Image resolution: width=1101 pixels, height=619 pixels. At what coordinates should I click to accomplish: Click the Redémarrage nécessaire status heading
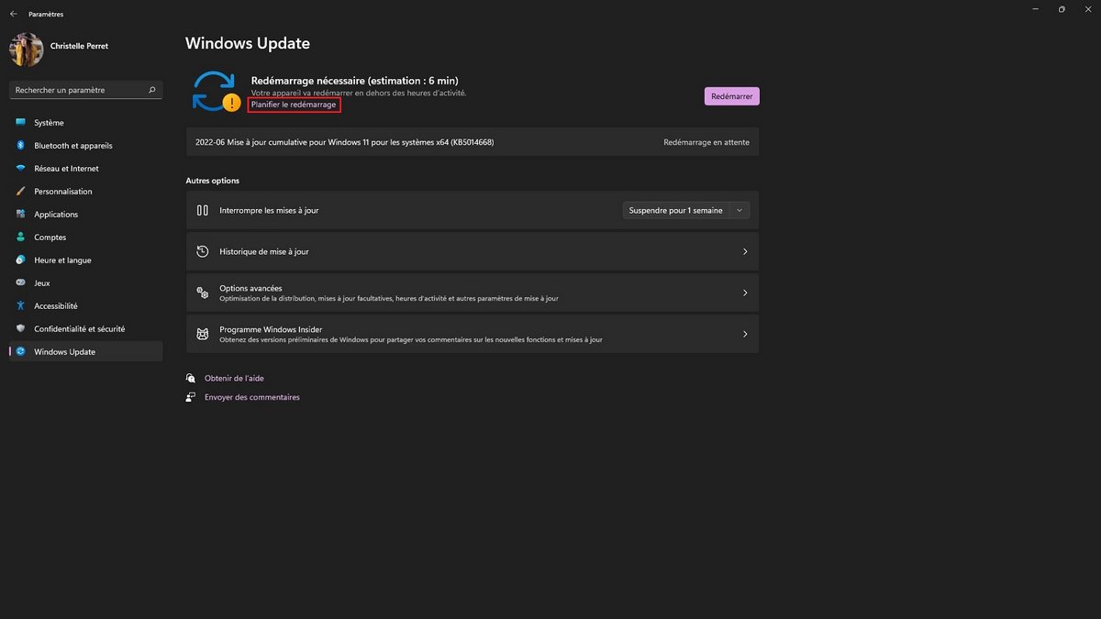coord(354,81)
